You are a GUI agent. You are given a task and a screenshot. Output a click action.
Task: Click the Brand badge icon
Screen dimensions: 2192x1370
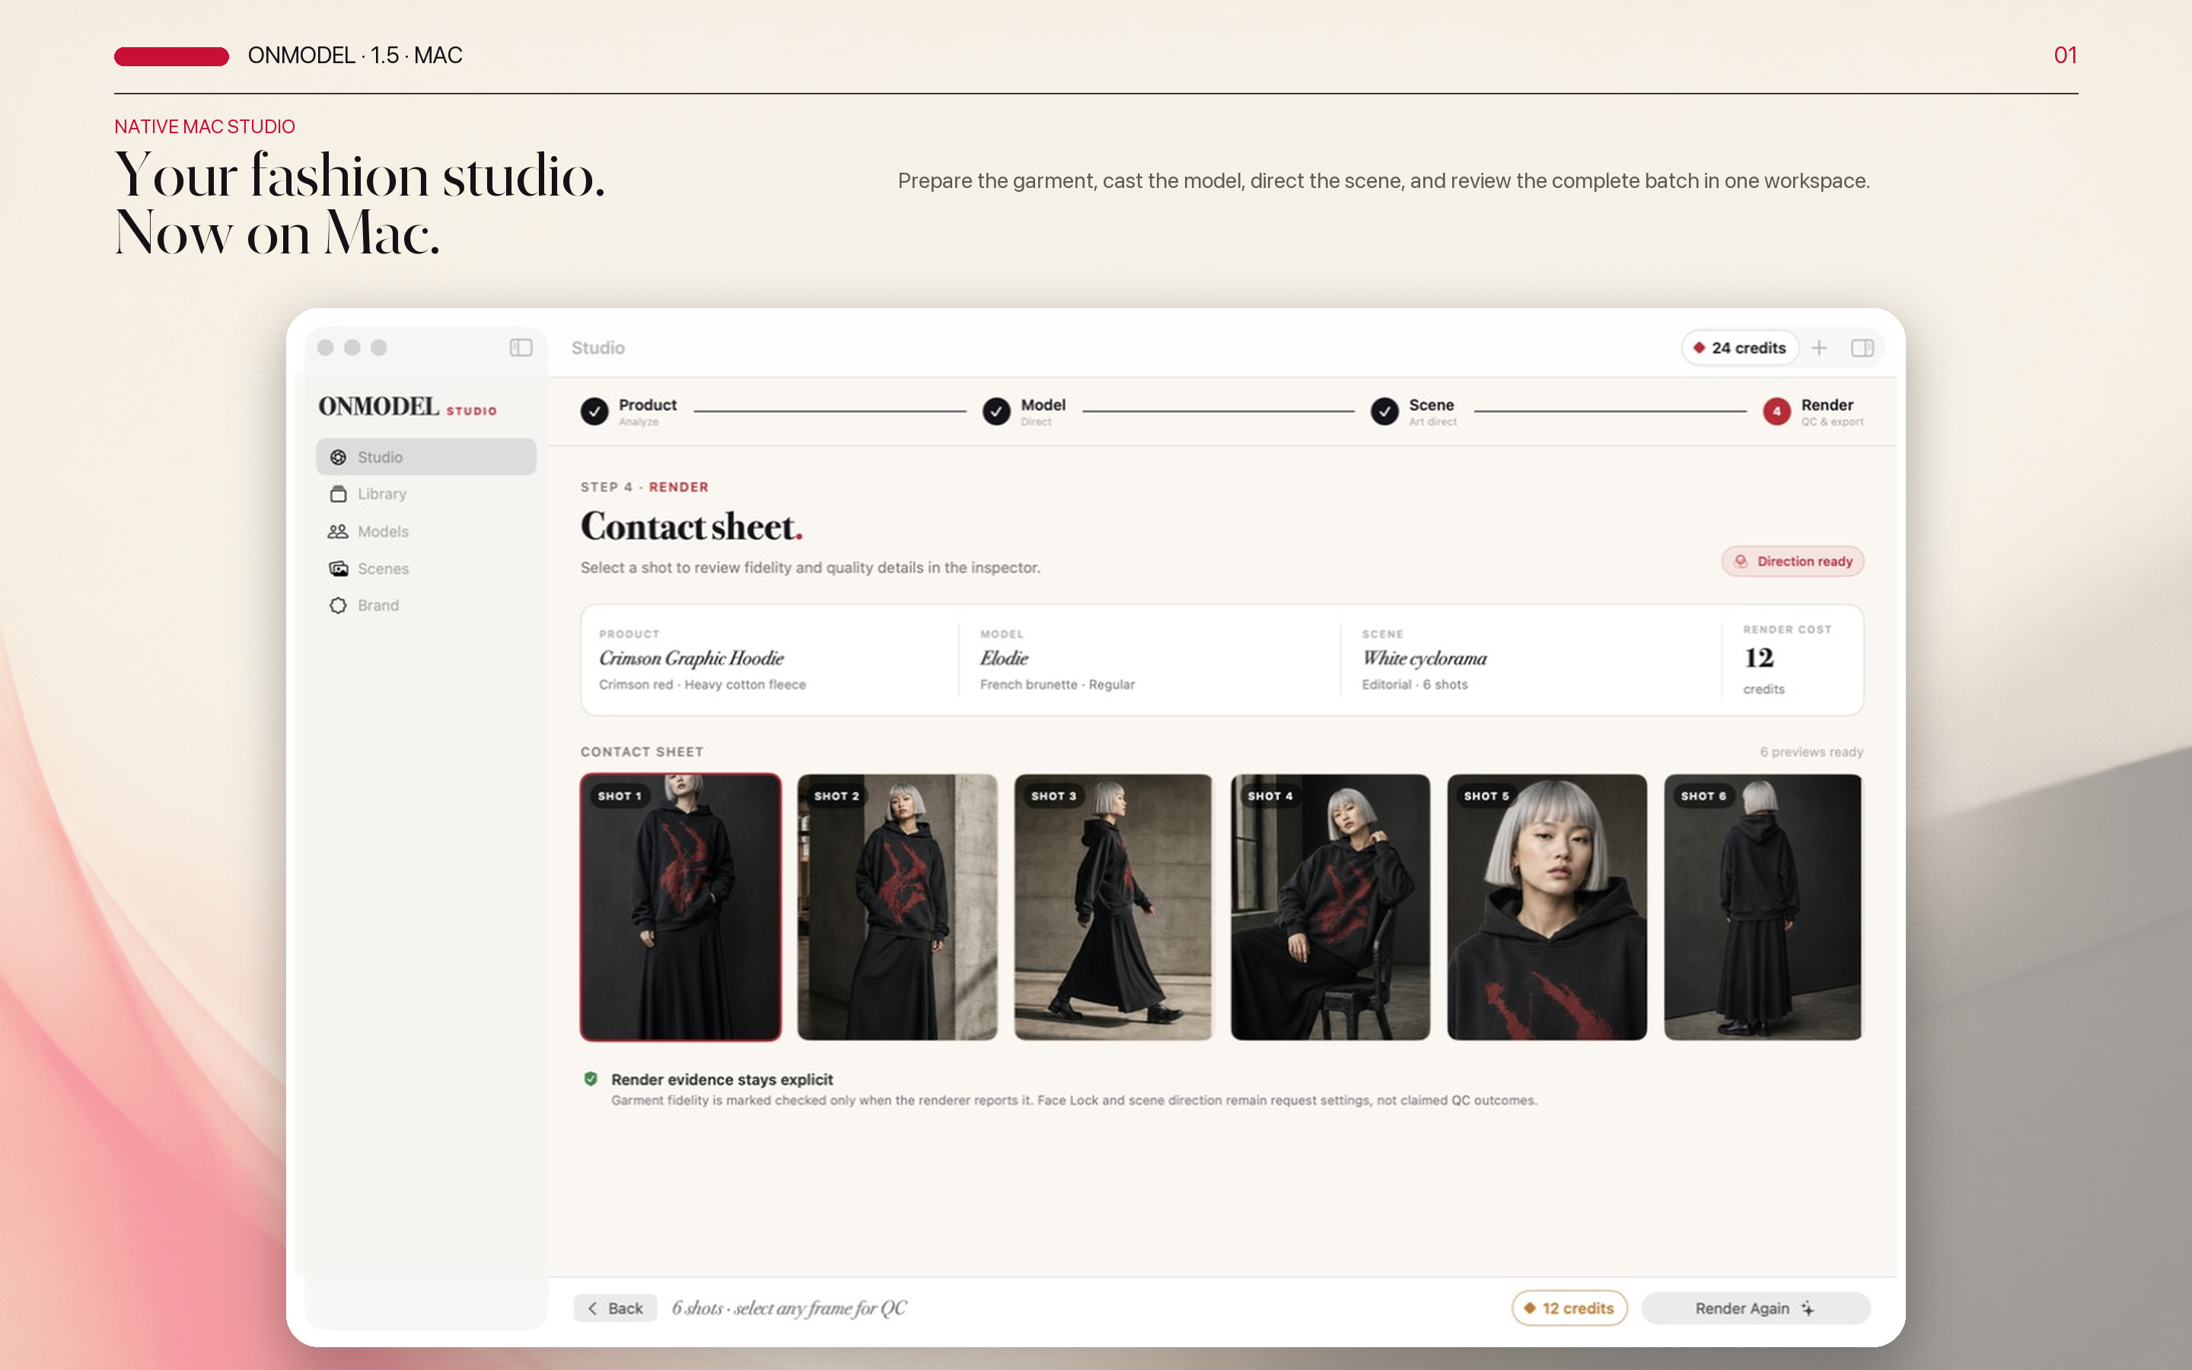(338, 605)
